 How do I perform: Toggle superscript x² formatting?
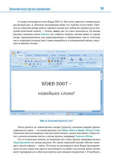41,61
